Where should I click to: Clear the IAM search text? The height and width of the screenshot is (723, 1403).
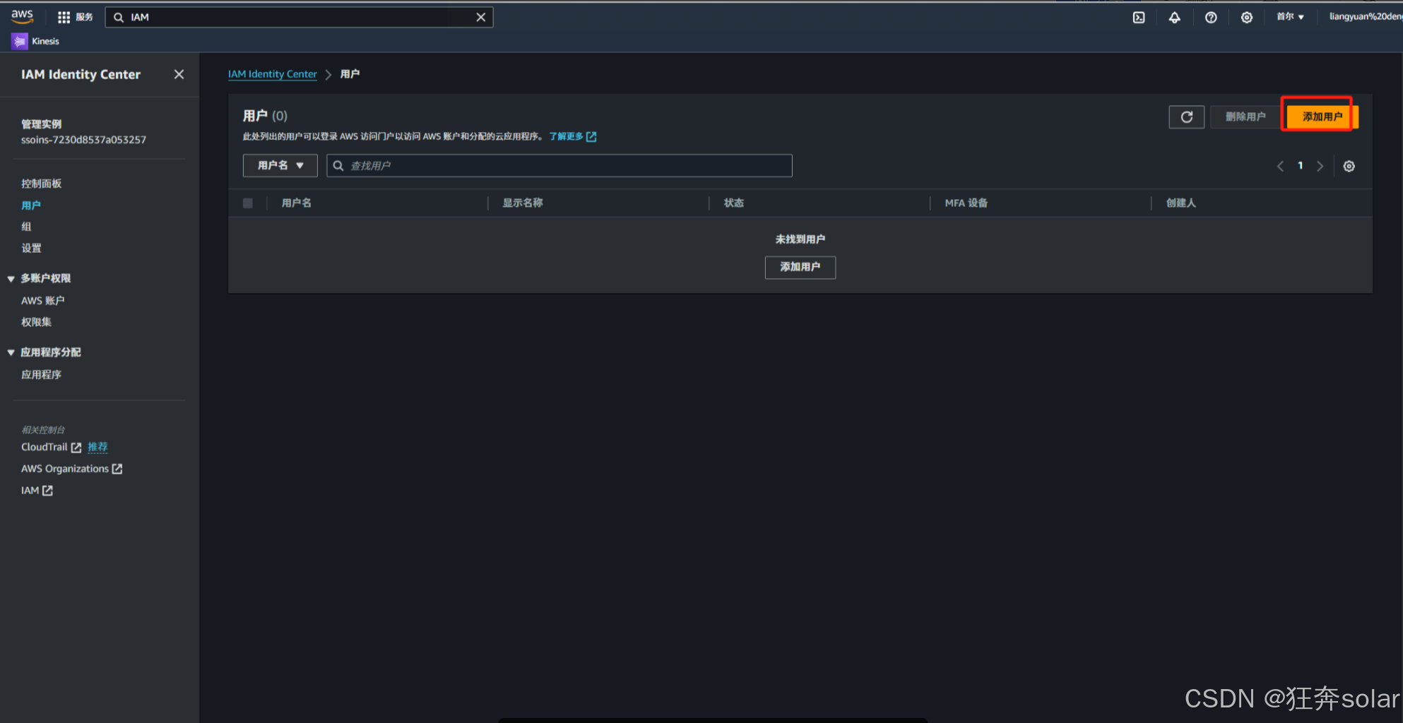click(x=480, y=17)
